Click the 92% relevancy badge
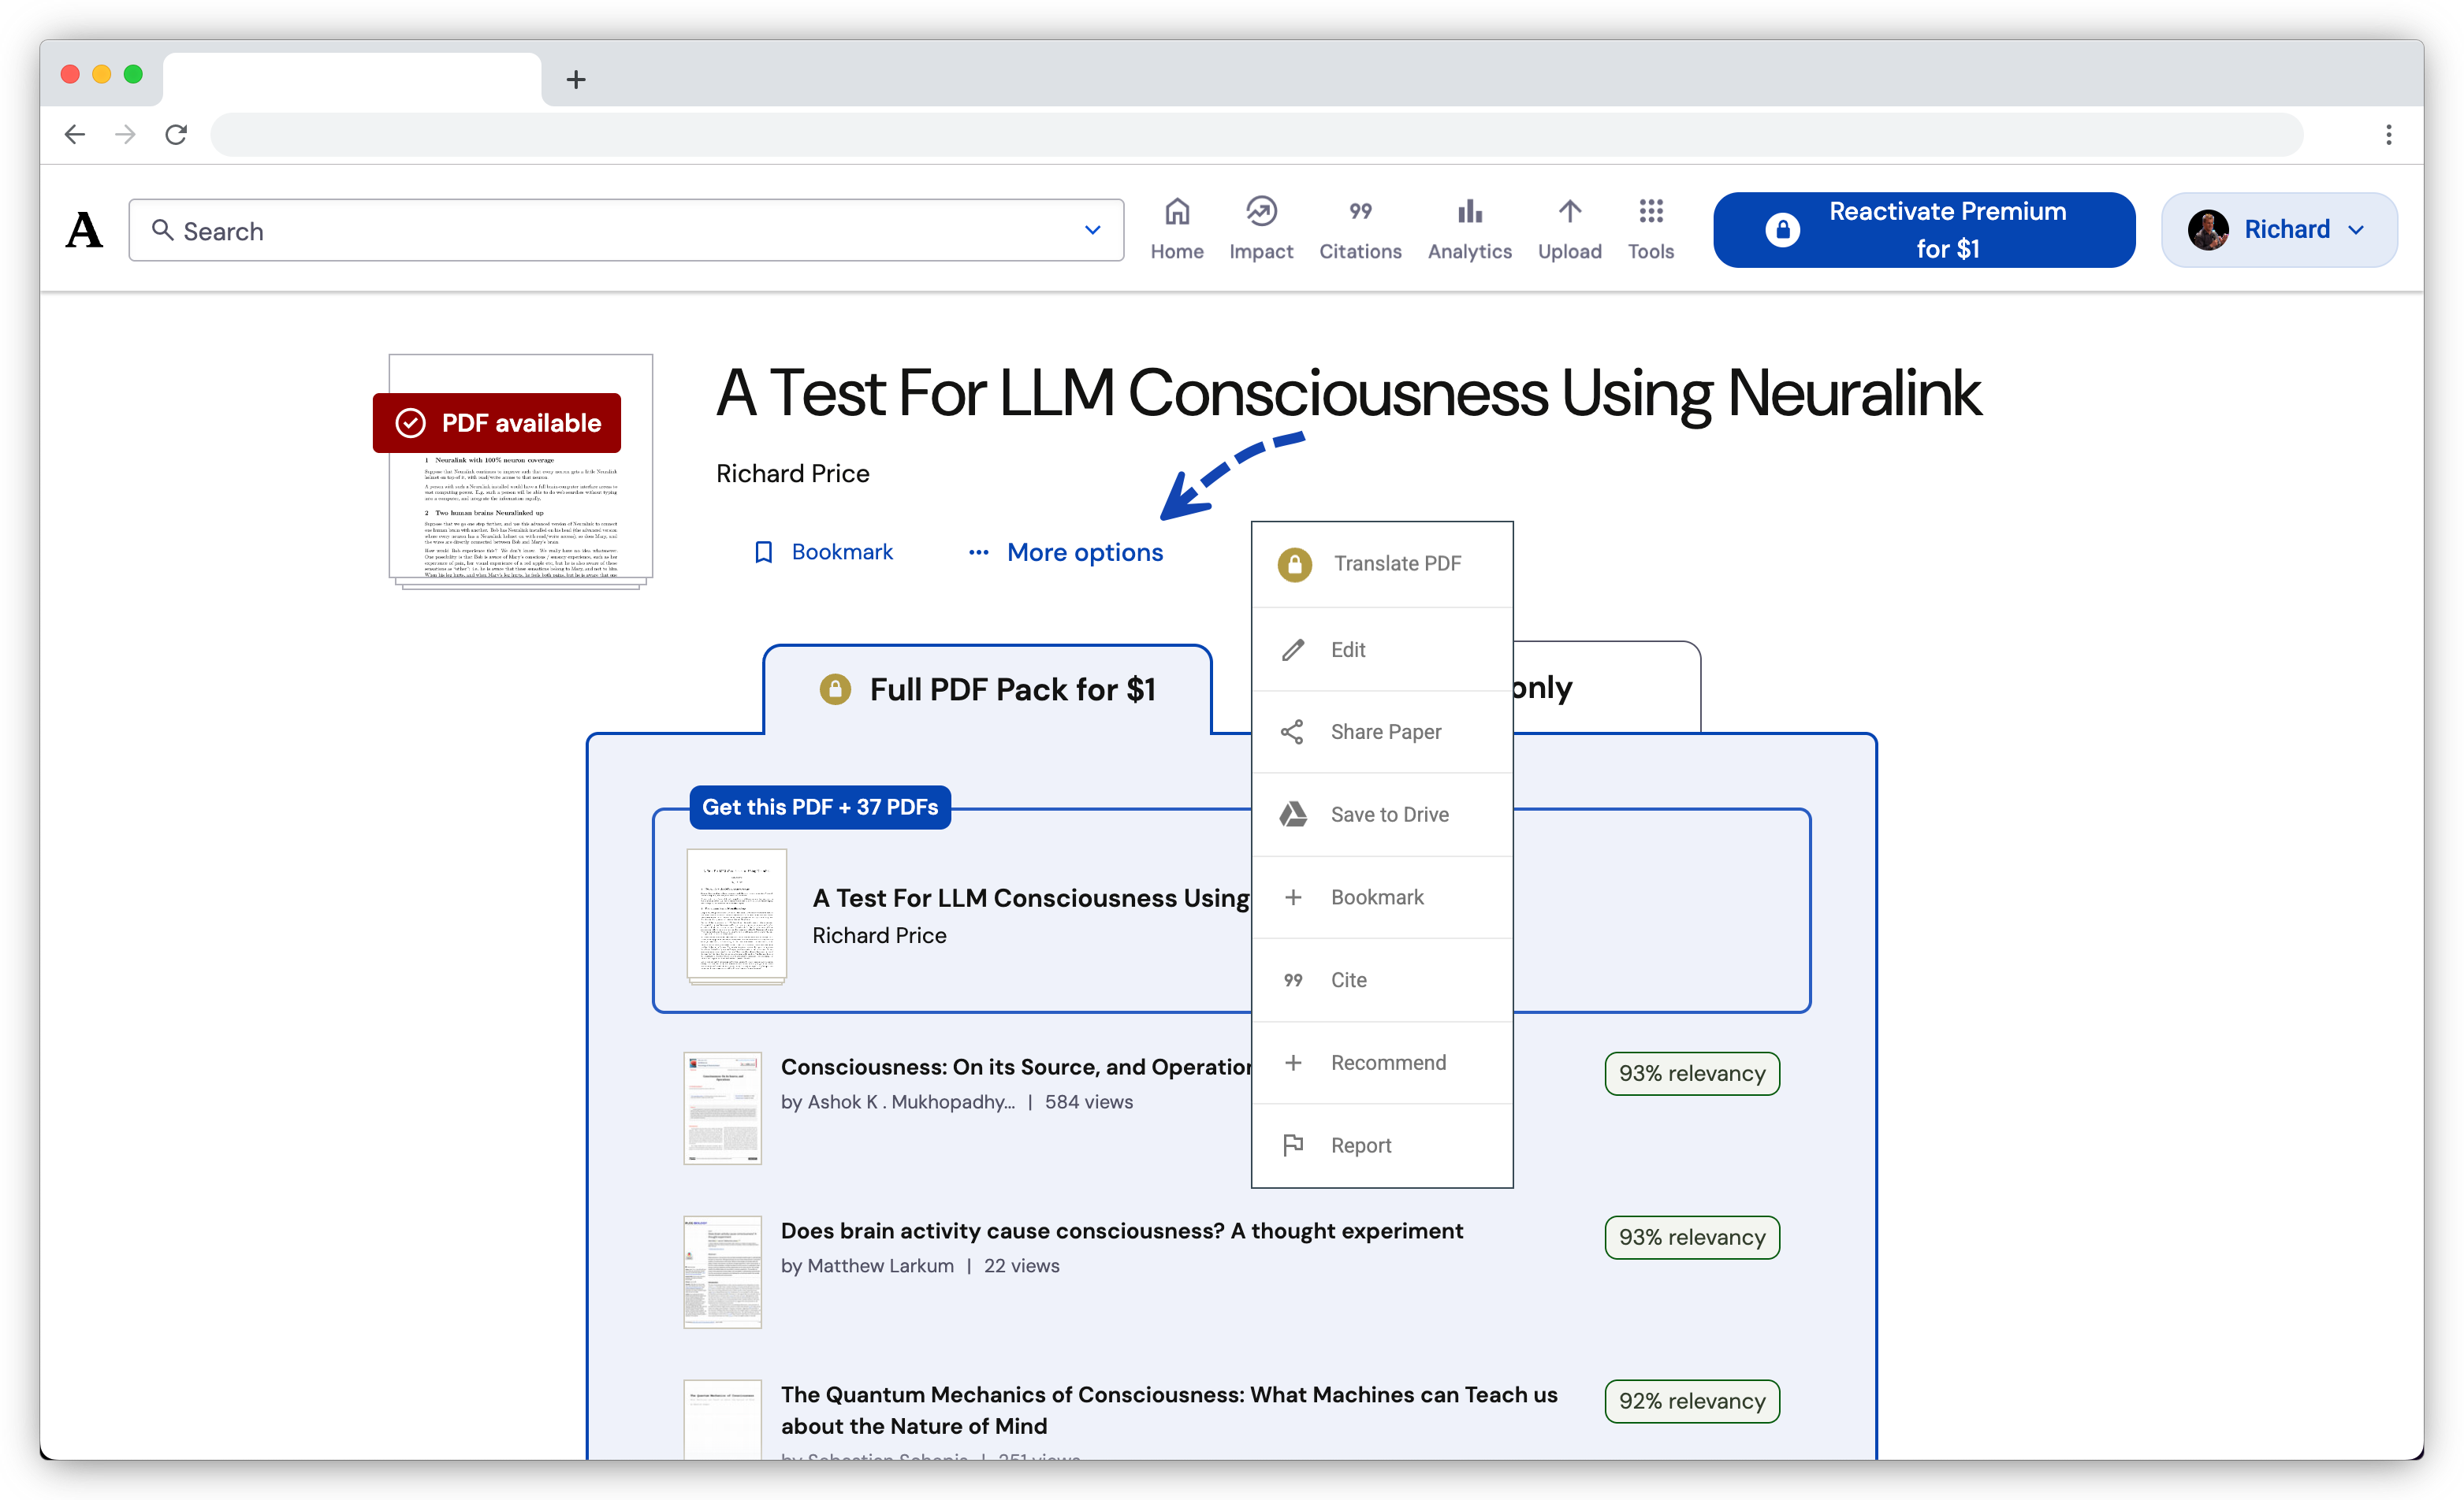Screen dimensions: 2464x1500 (x=1691, y=1401)
